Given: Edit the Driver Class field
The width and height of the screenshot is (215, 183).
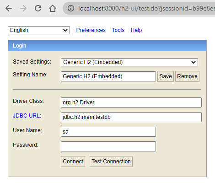Looking at the screenshot, I should click(x=131, y=102).
